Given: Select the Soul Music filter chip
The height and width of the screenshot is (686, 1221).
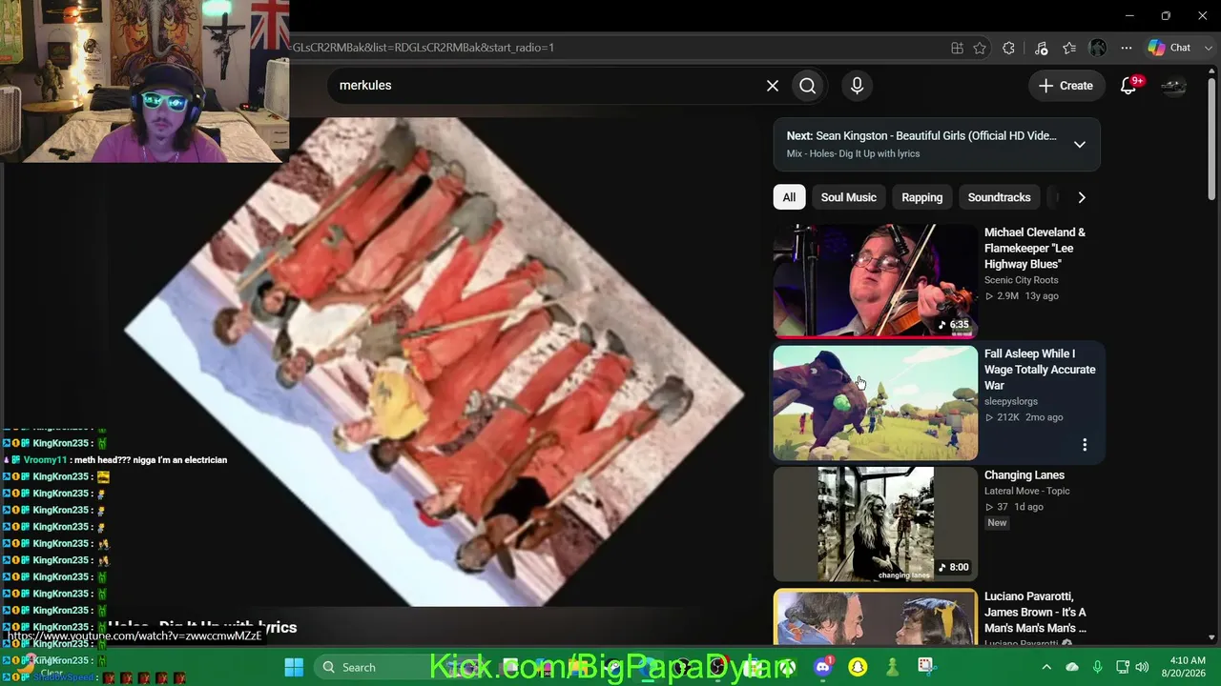Looking at the screenshot, I should point(849,197).
